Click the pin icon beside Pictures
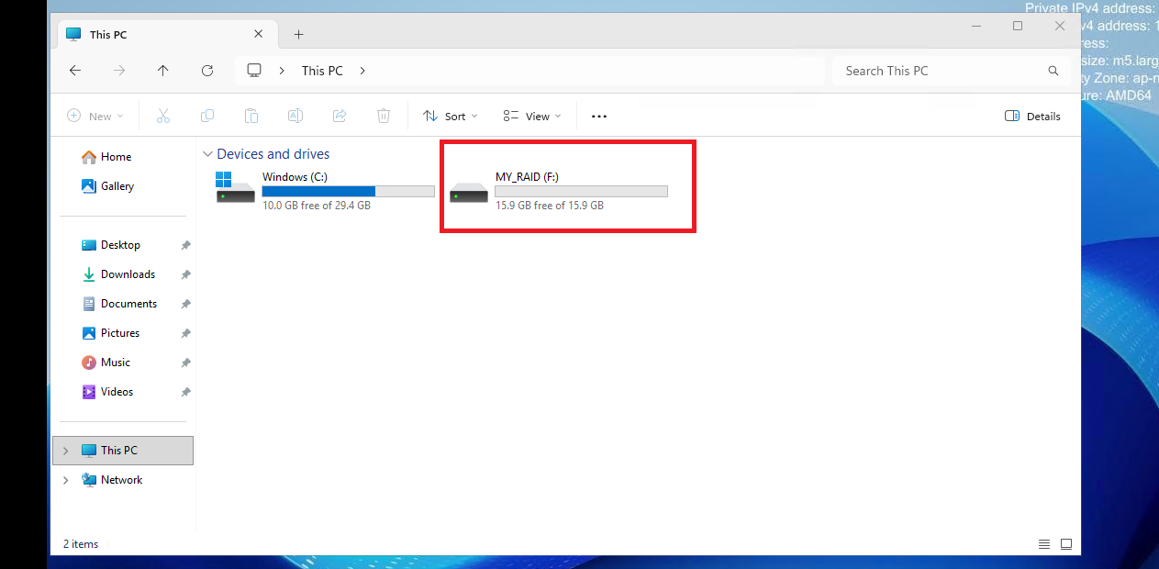Viewport: 1159px width, 569px height. [x=185, y=333]
